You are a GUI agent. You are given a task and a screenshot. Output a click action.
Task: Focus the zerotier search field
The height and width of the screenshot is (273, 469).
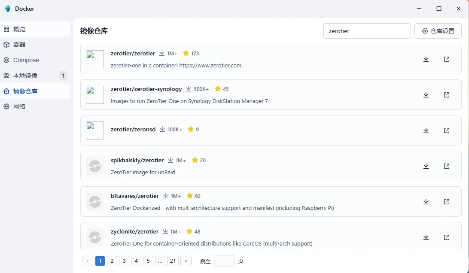(367, 31)
